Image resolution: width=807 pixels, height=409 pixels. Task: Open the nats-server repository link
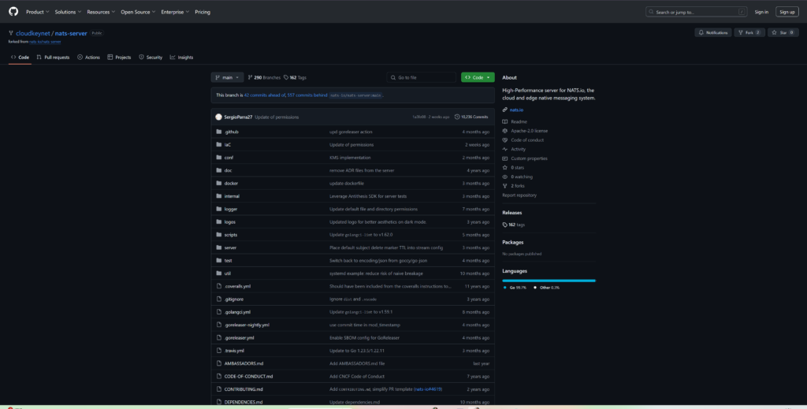point(71,33)
